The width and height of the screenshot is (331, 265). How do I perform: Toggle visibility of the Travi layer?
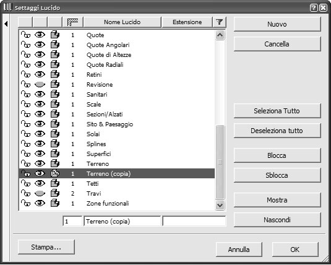40,193
